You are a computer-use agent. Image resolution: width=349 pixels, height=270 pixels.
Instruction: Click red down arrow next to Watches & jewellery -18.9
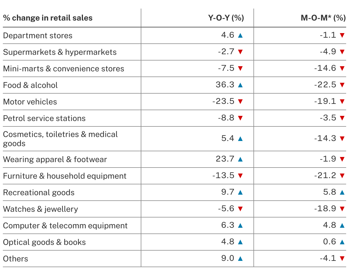[342, 209]
